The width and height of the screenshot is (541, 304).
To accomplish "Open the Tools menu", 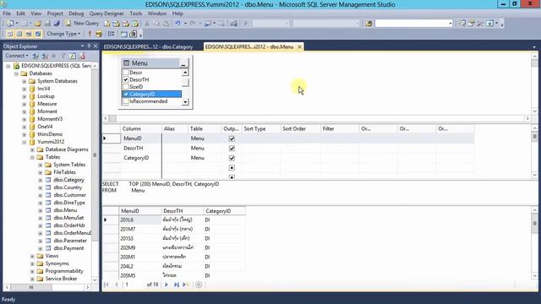I will click(x=135, y=14).
